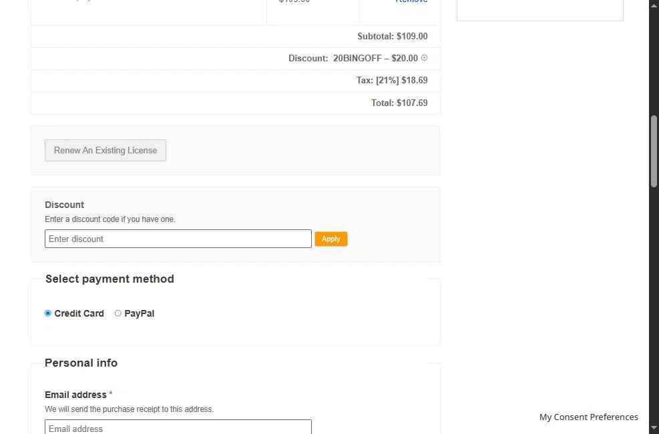
Task: Click the 20BINGOFF discount code text
Action: coord(357,59)
